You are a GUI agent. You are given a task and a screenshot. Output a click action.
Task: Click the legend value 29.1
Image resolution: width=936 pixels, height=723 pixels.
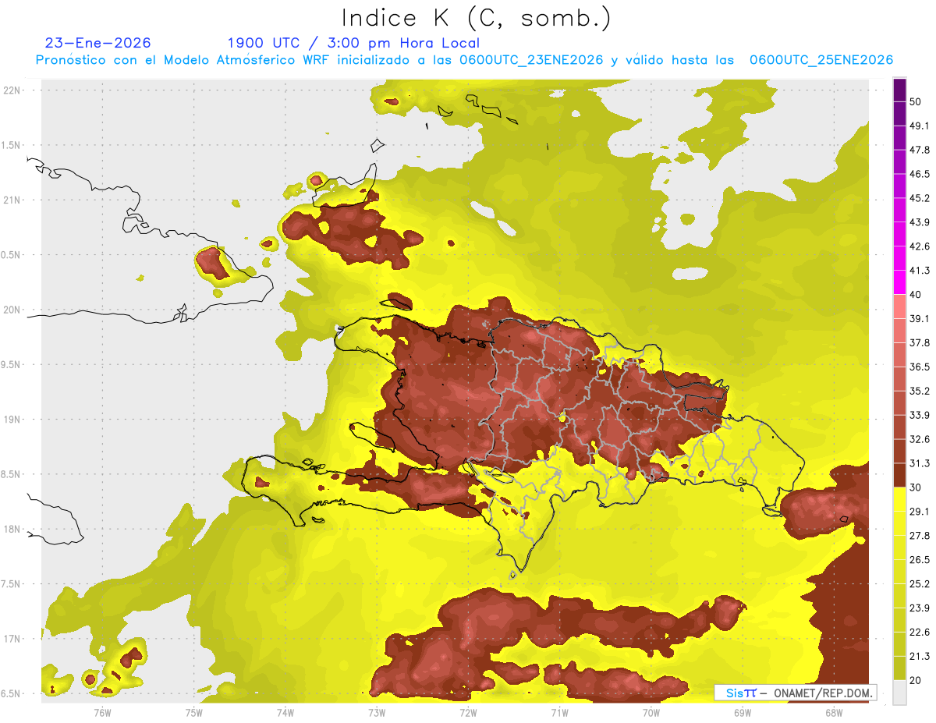pyautogui.click(x=920, y=512)
